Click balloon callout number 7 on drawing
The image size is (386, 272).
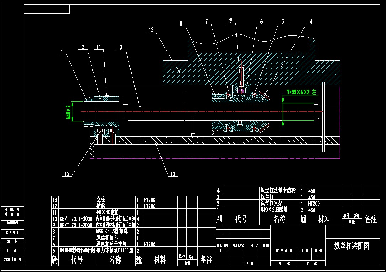tap(207, 22)
